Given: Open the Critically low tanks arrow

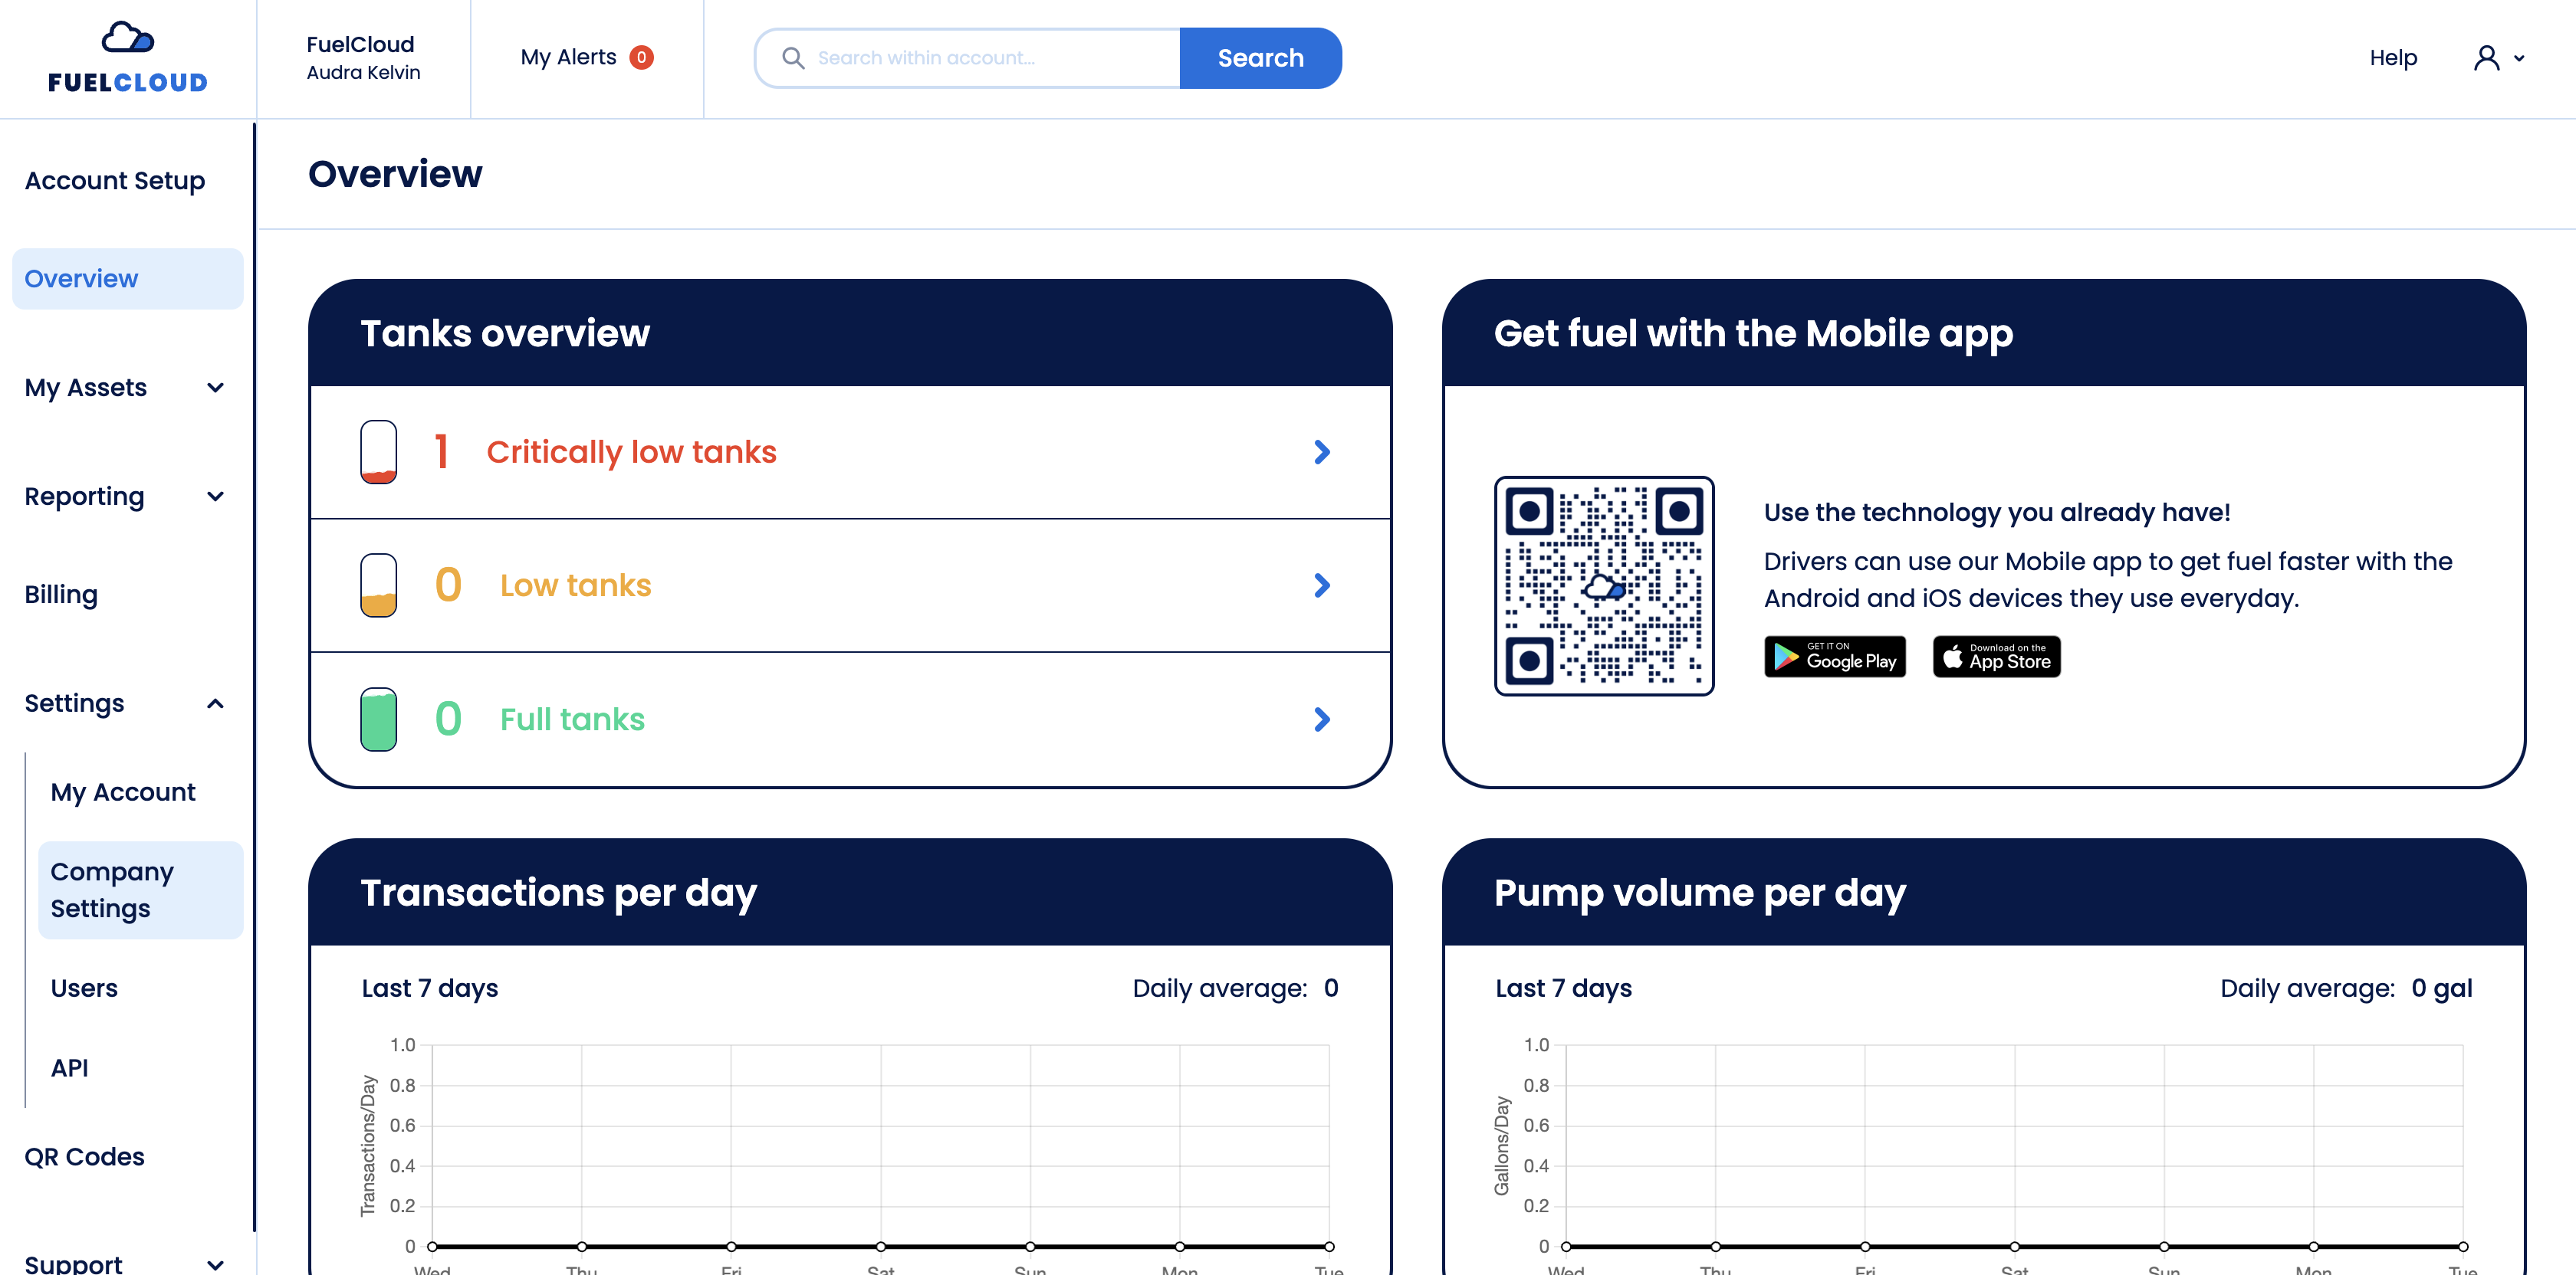Looking at the screenshot, I should click(1322, 451).
